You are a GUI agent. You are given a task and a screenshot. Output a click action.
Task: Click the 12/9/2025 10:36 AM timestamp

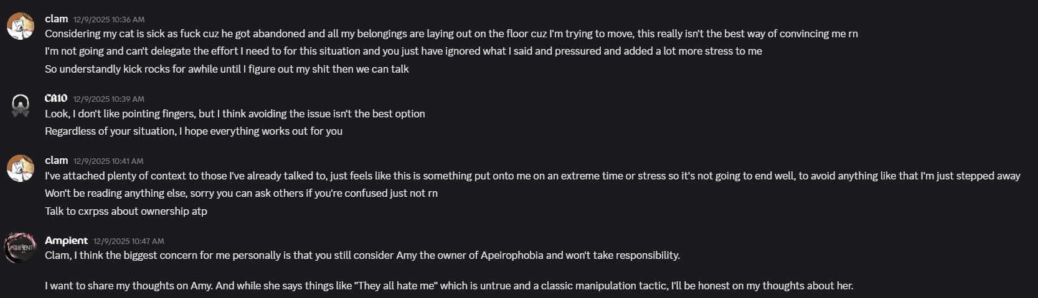point(109,19)
